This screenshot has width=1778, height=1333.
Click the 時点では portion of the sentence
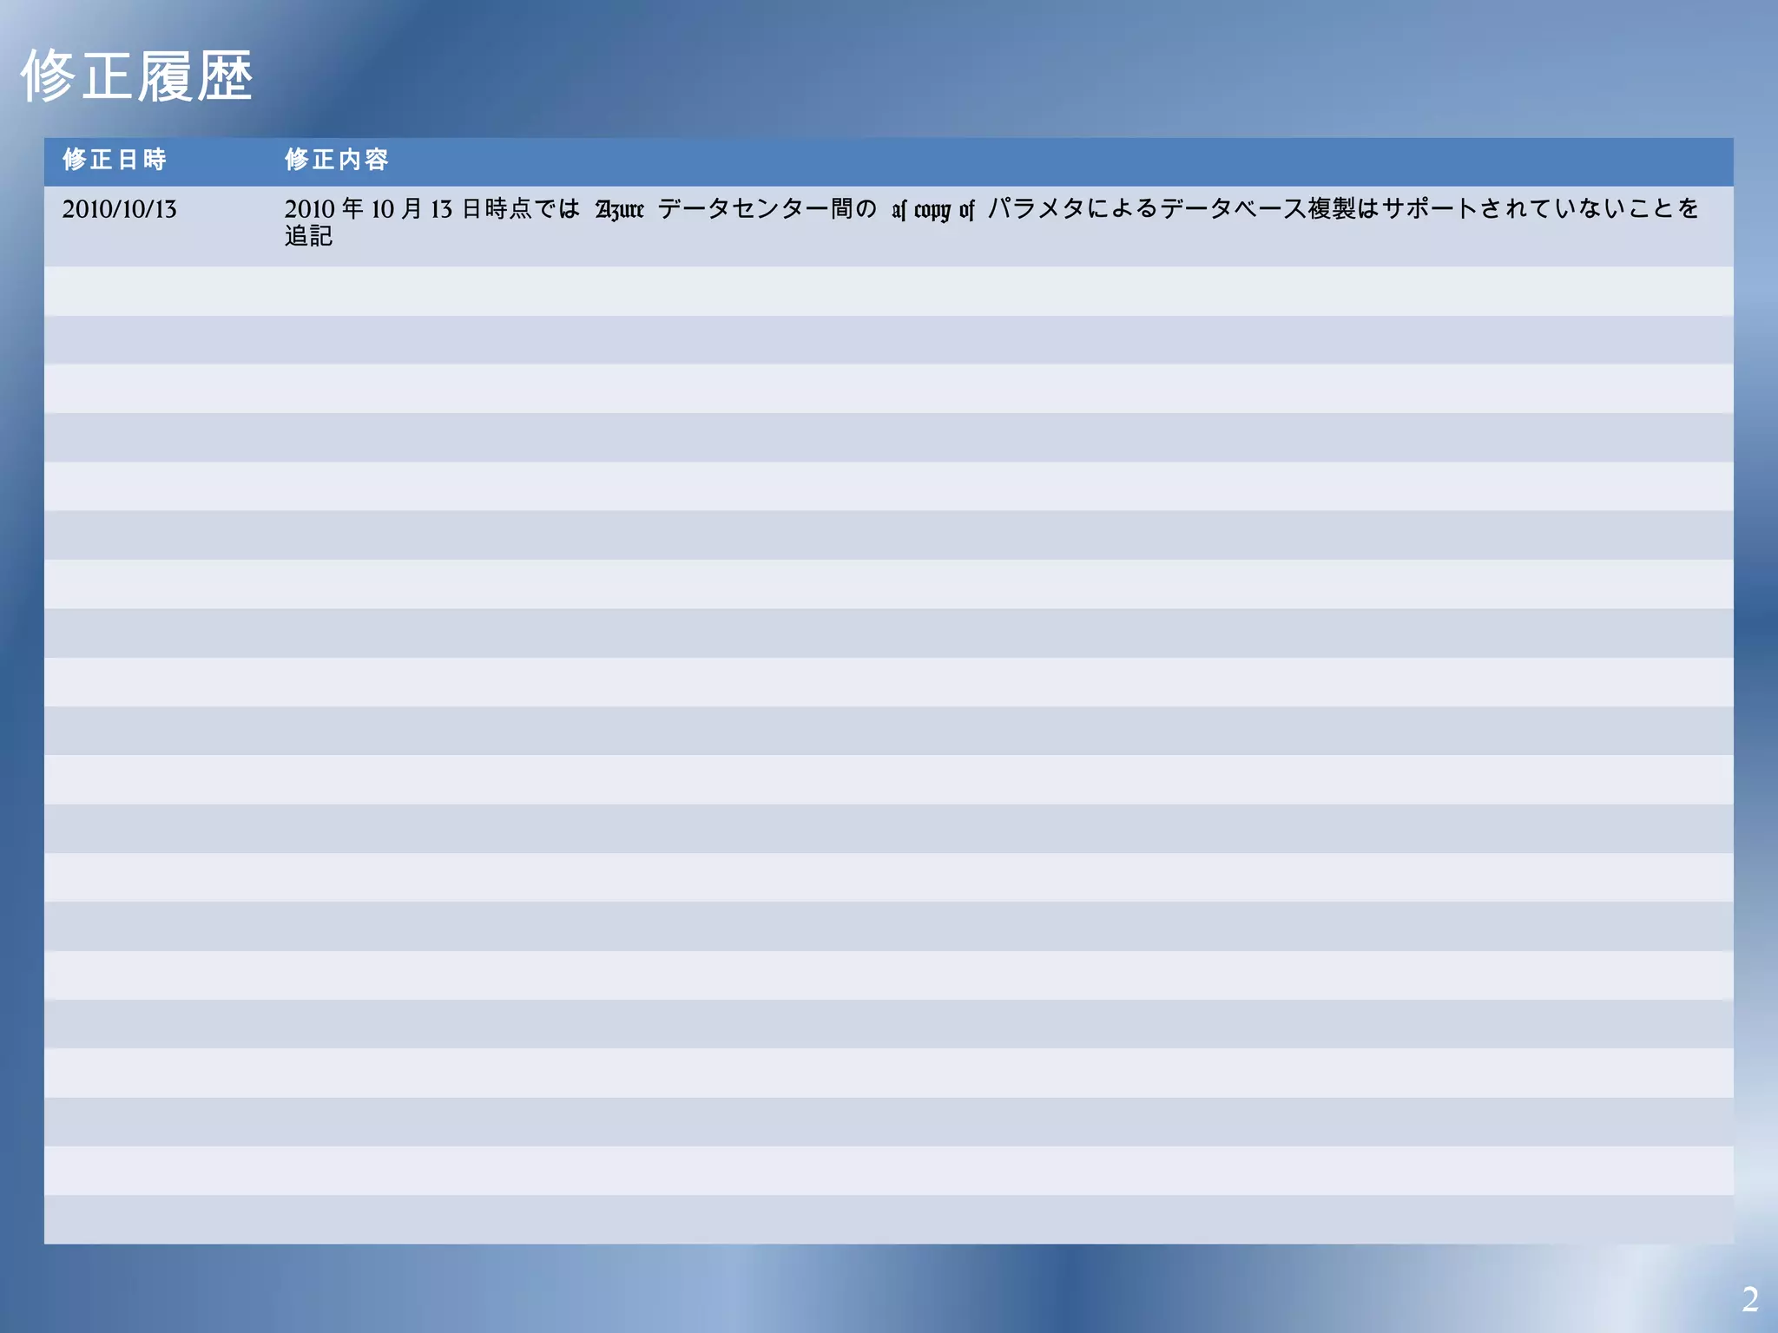[531, 209]
